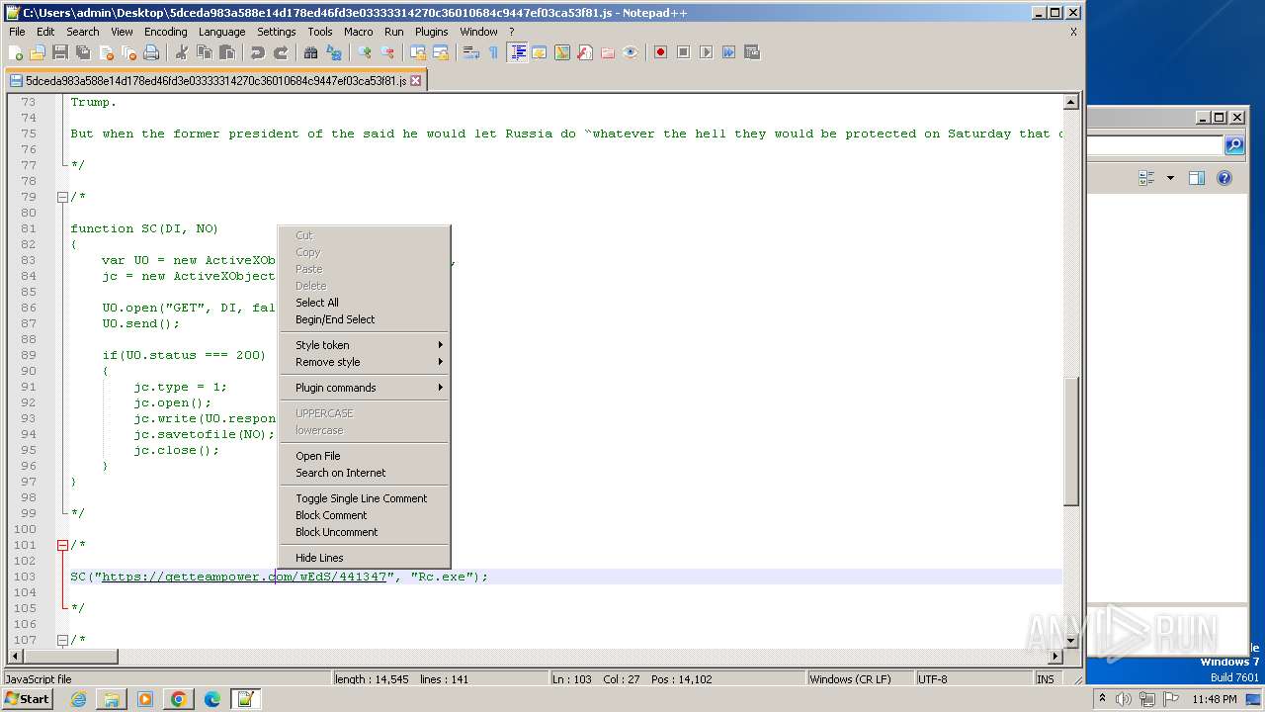Click the Zoom Out toolbar icon

387,52
